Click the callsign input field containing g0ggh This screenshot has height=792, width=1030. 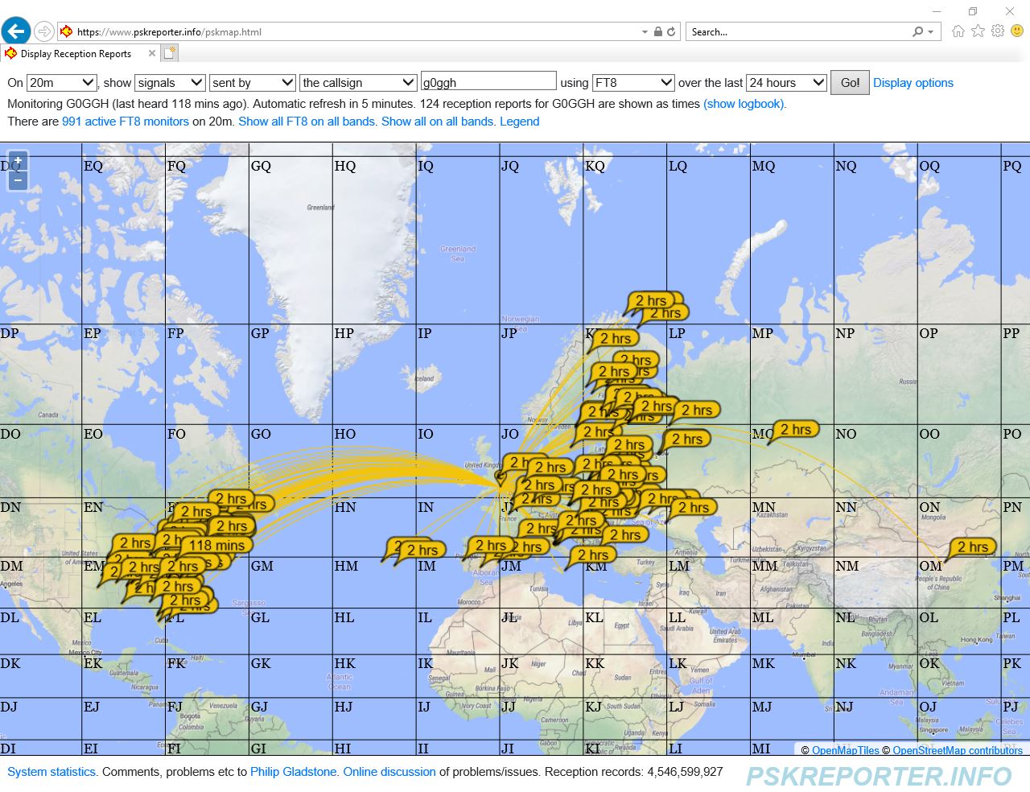coord(488,82)
